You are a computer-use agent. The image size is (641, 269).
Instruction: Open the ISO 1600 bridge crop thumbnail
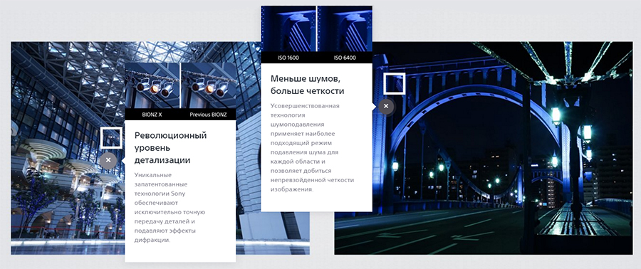tap(288, 28)
